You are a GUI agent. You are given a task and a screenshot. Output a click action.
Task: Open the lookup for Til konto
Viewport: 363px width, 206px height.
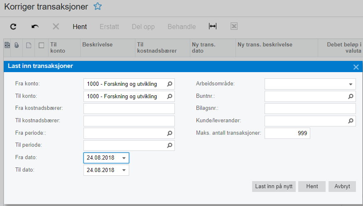[x=169, y=97]
